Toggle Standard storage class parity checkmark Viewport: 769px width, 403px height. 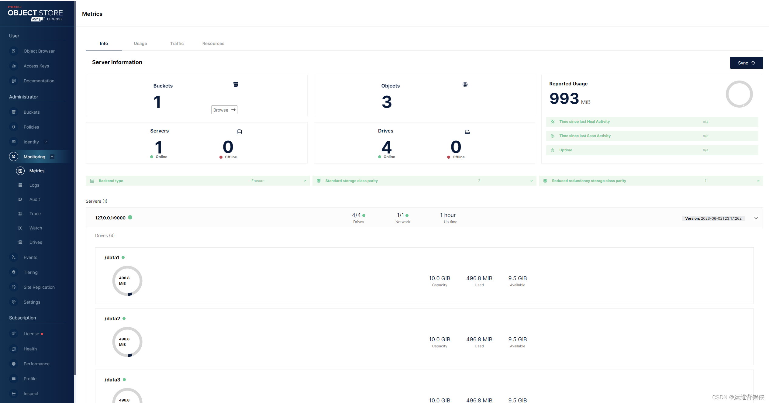coord(531,181)
